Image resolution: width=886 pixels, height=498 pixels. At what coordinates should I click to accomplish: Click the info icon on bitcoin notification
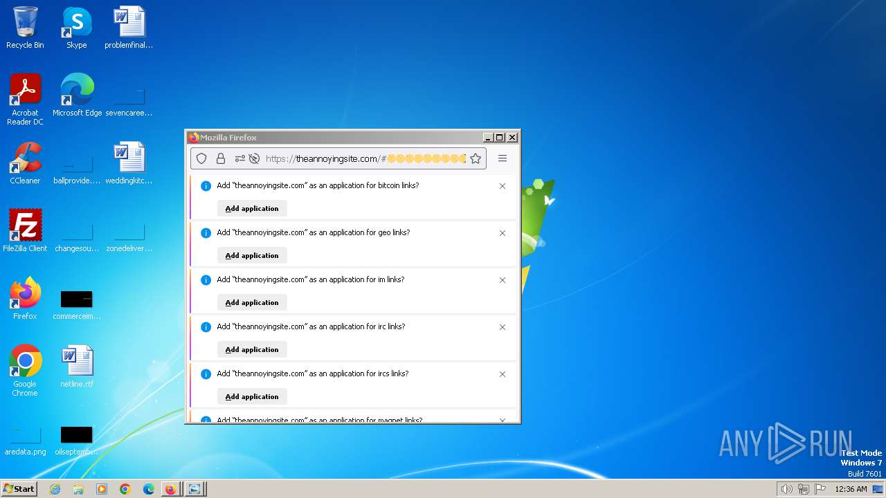[x=206, y=186]
